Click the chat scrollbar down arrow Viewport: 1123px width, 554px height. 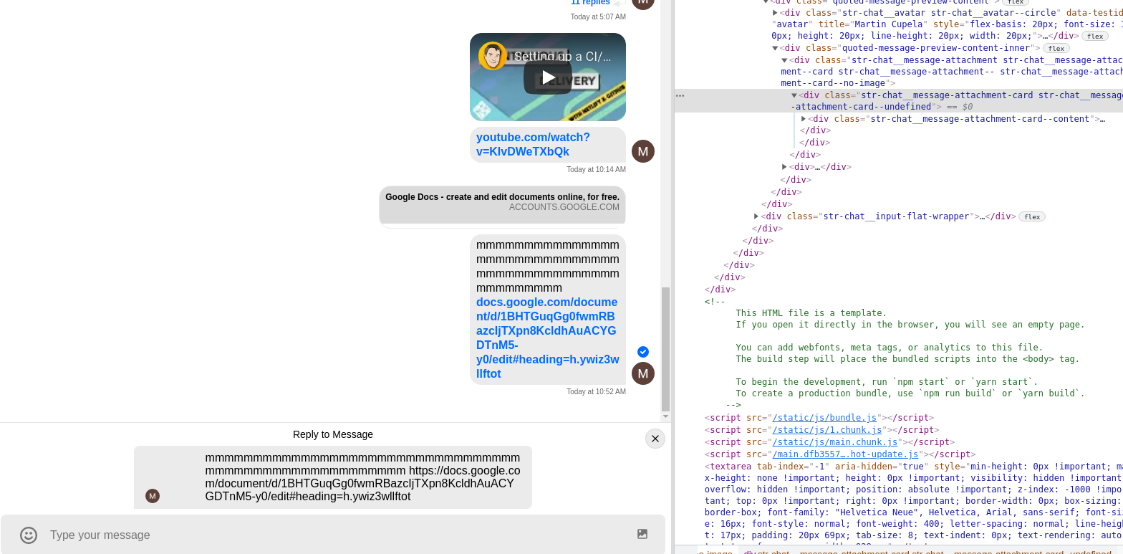[x=665, y=416]
